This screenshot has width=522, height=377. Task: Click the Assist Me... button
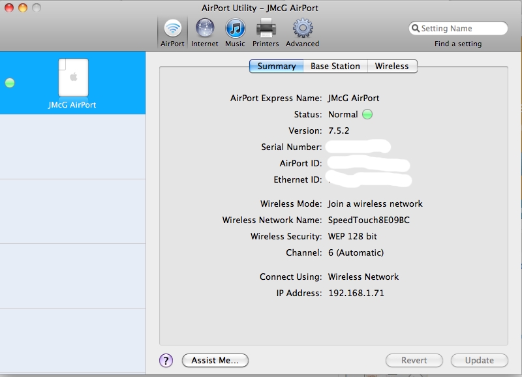point(215,360)
